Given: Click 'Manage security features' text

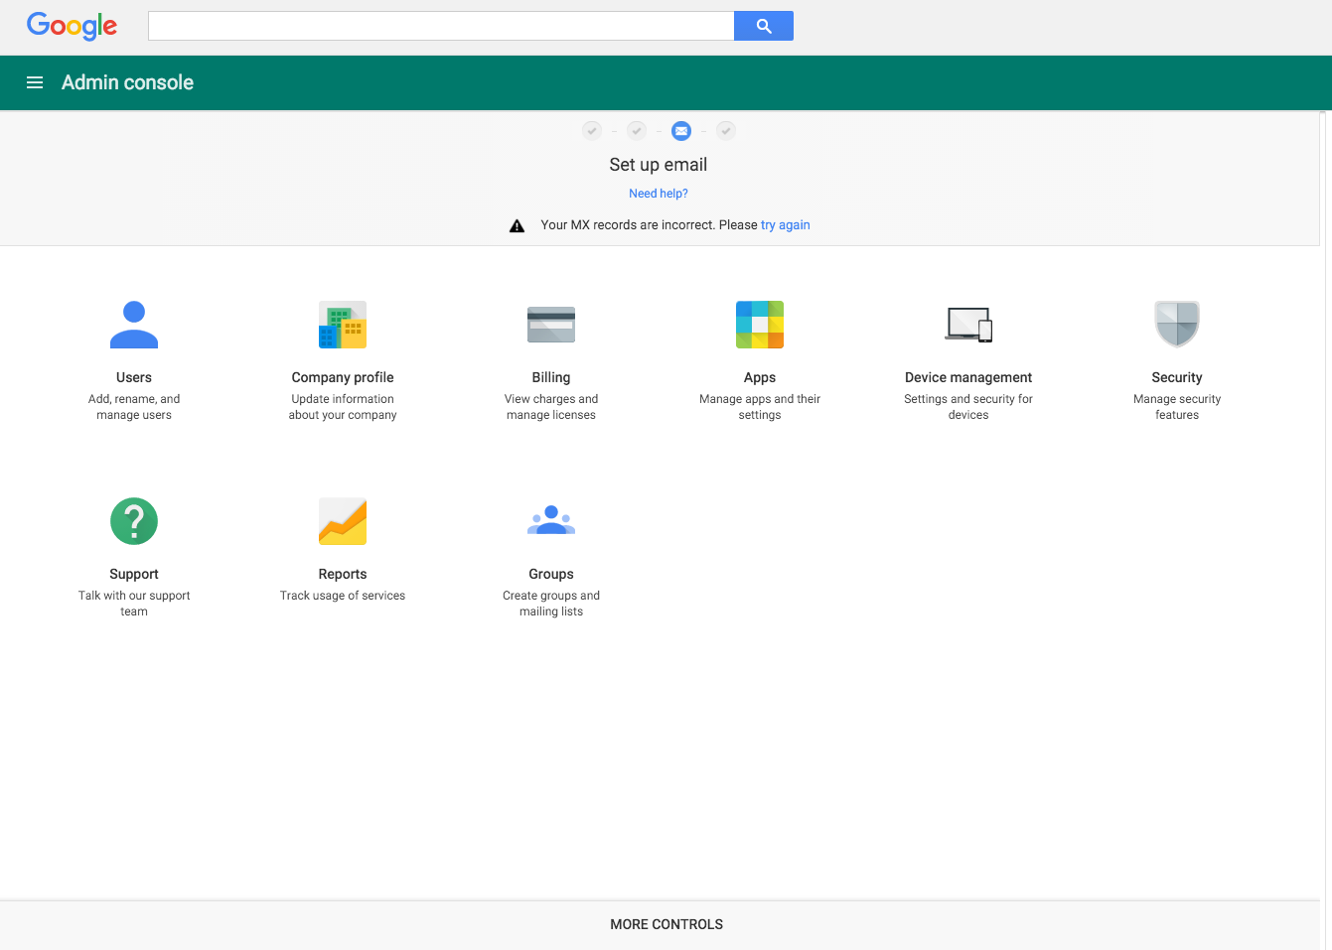Looking at the screenshot, I should (x=1177, y=407).
